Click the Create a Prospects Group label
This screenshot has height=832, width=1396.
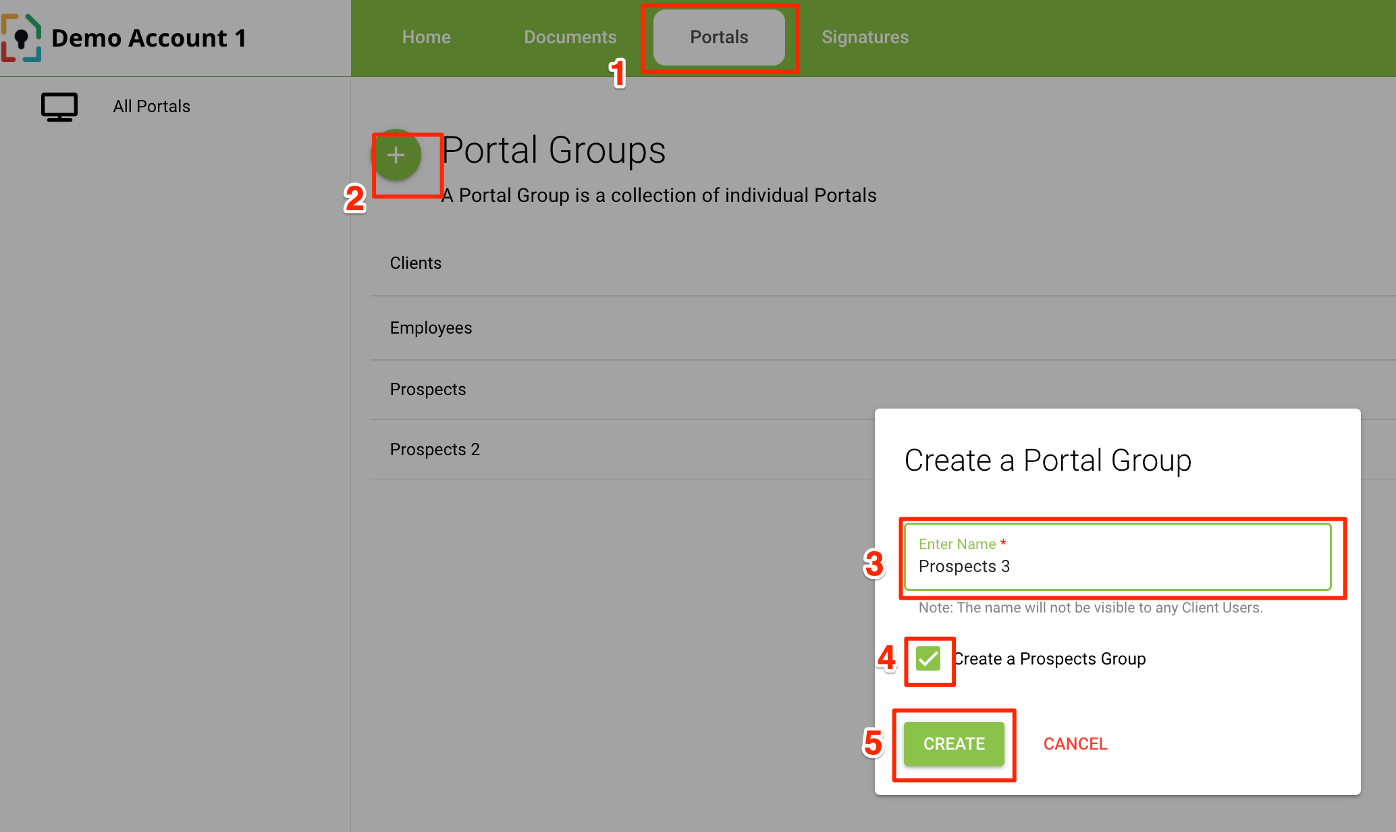point(1050,659)
